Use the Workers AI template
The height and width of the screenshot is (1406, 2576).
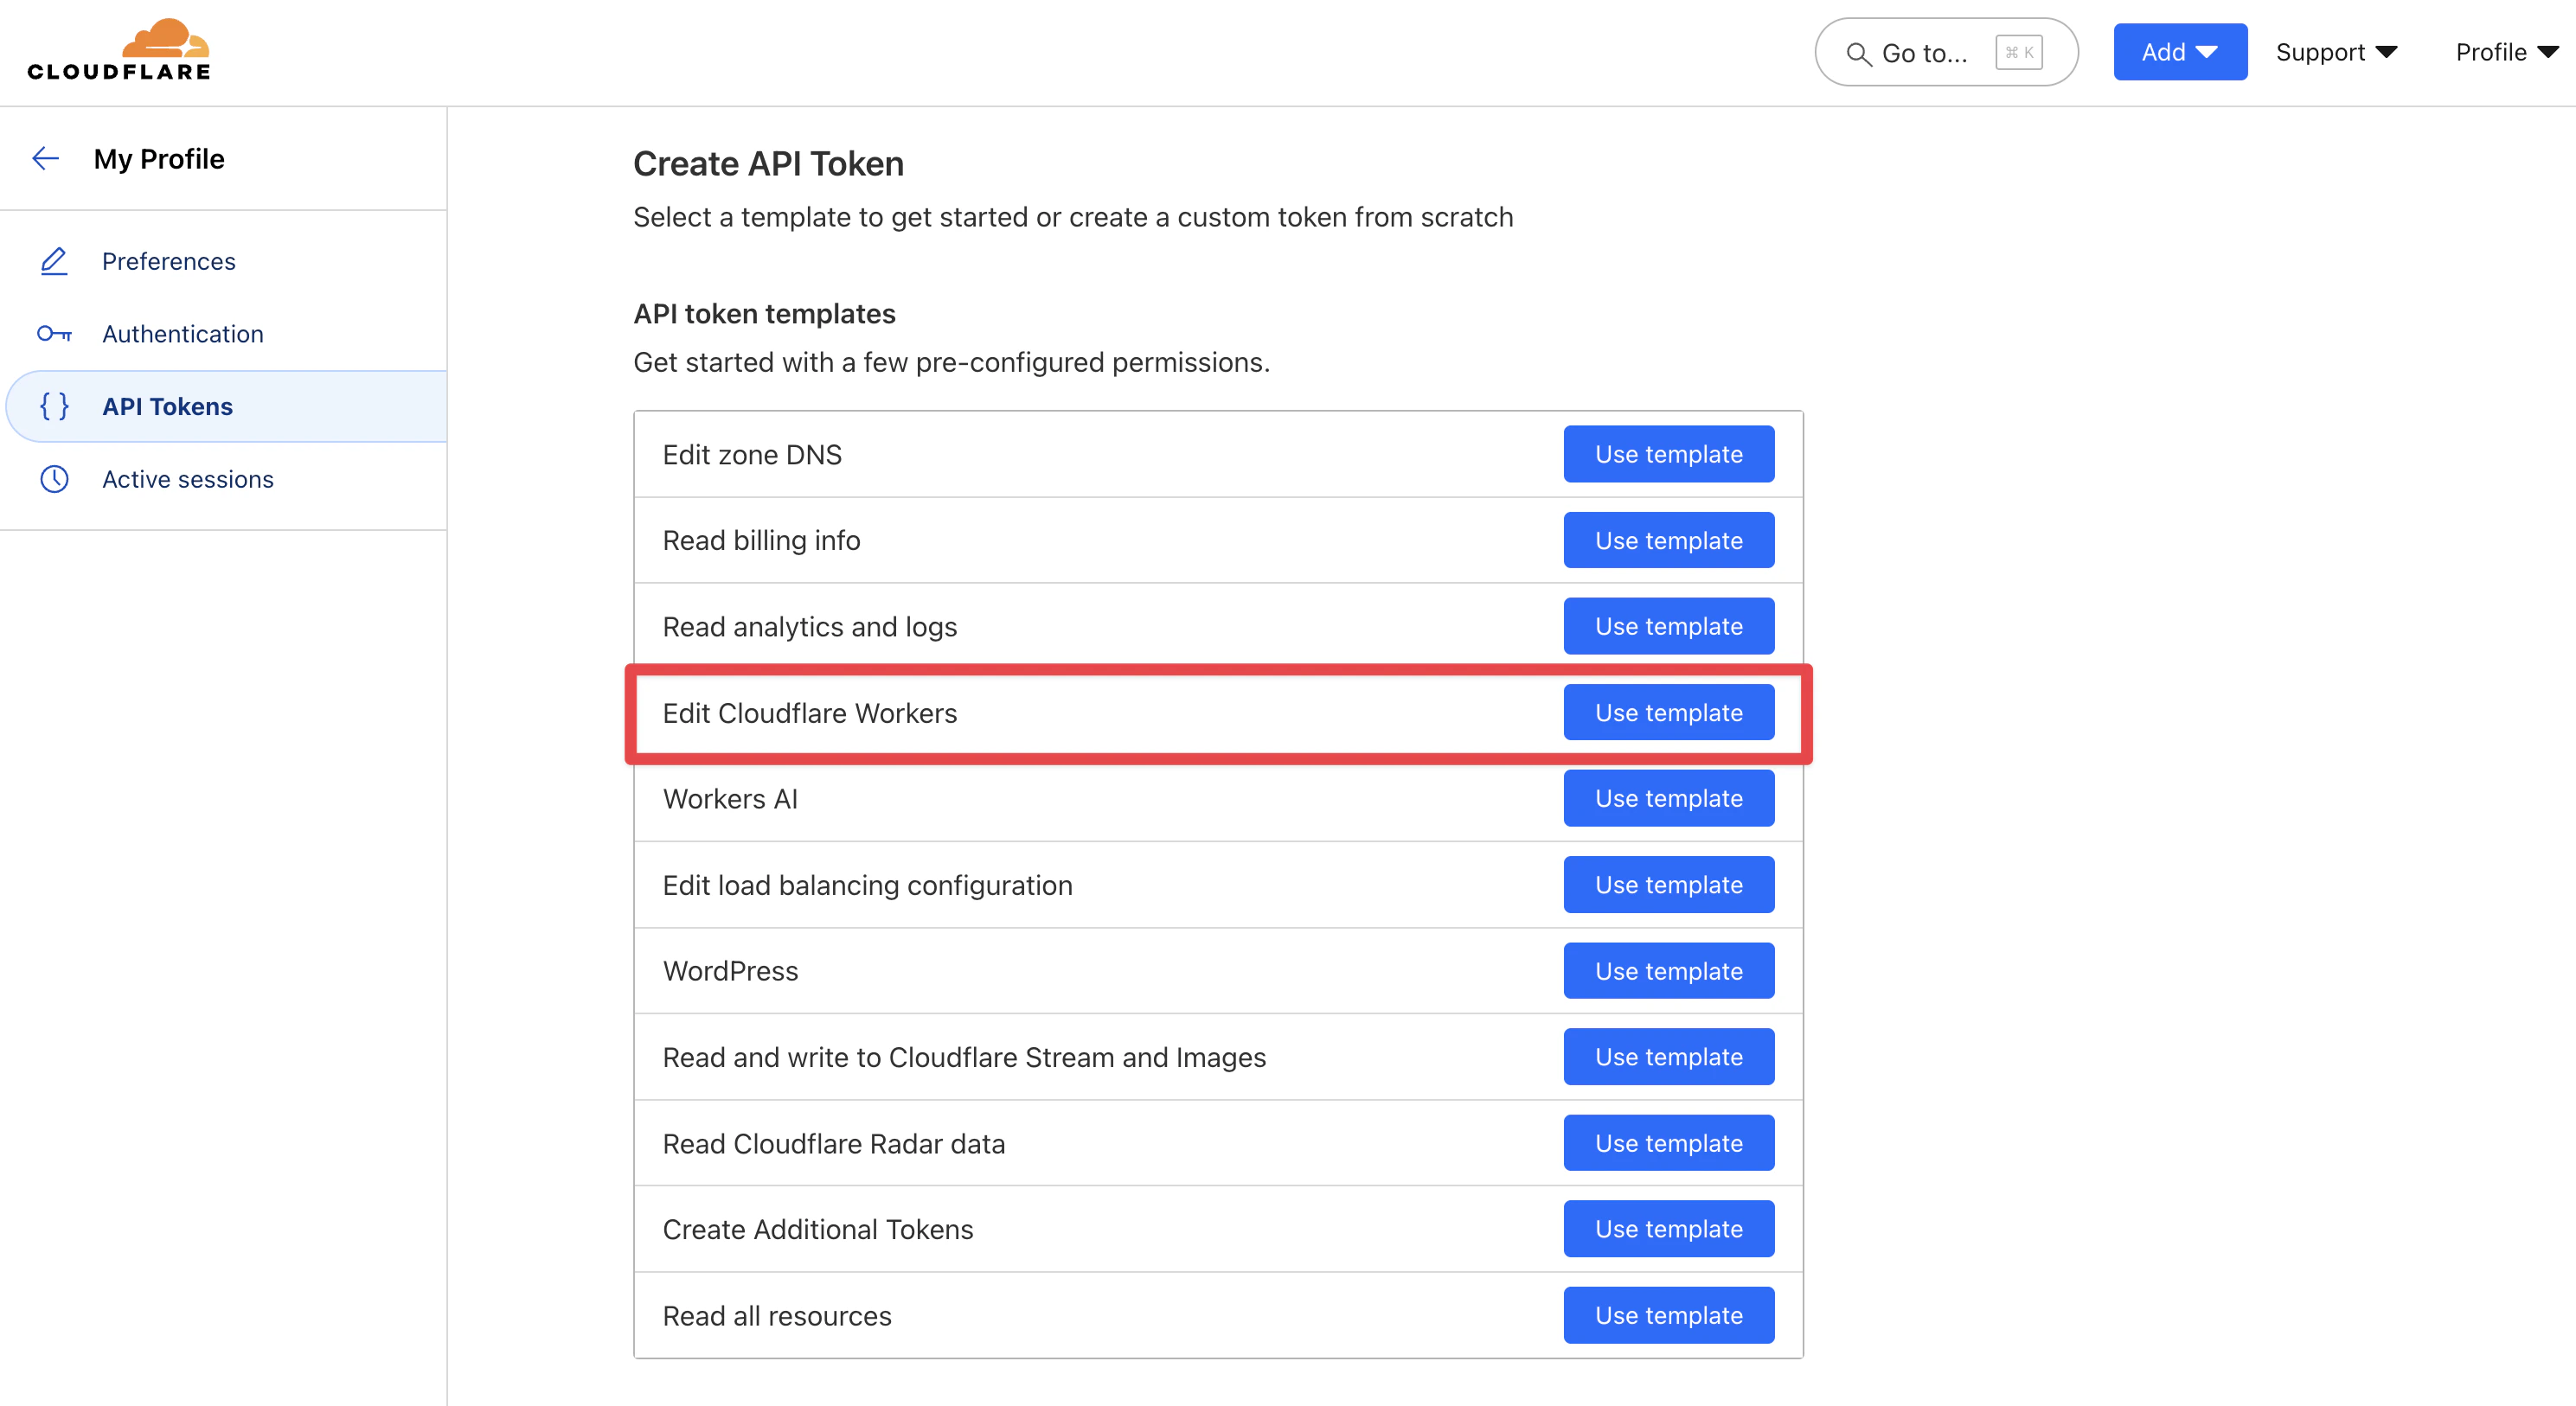click(x=1668, y=798)
